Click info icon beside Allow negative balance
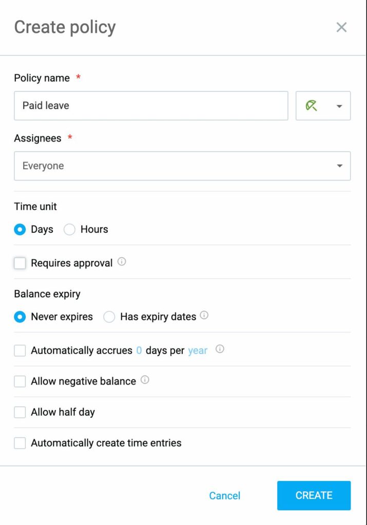Viewport: 367px width, 525px height. click(x=145, y=380)
